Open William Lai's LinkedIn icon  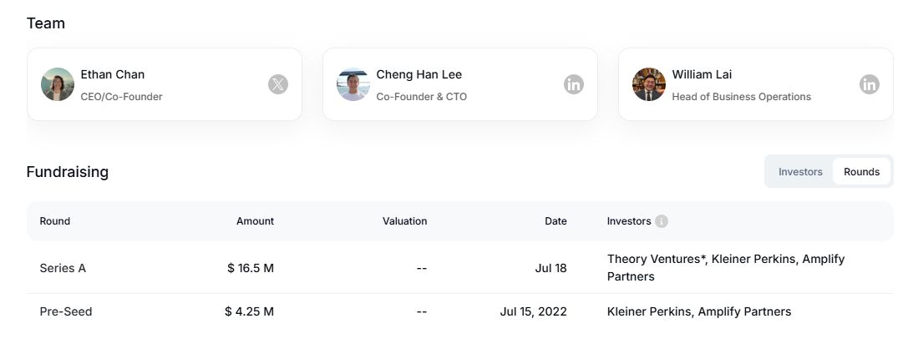pyautogui.click(x=869, y=84)
